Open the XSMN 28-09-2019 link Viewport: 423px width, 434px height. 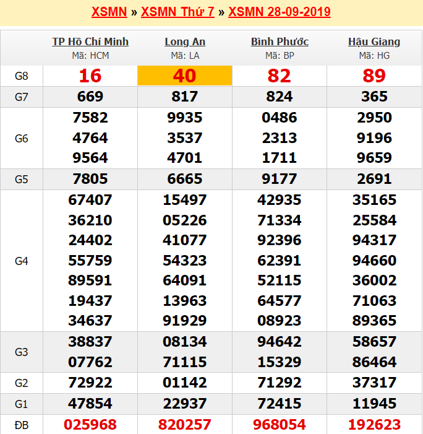[x=280, y=12]
